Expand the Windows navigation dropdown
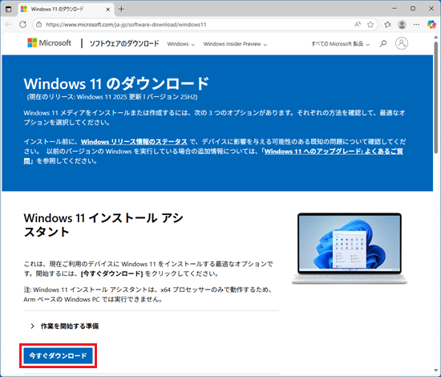 tap(181, 44)
